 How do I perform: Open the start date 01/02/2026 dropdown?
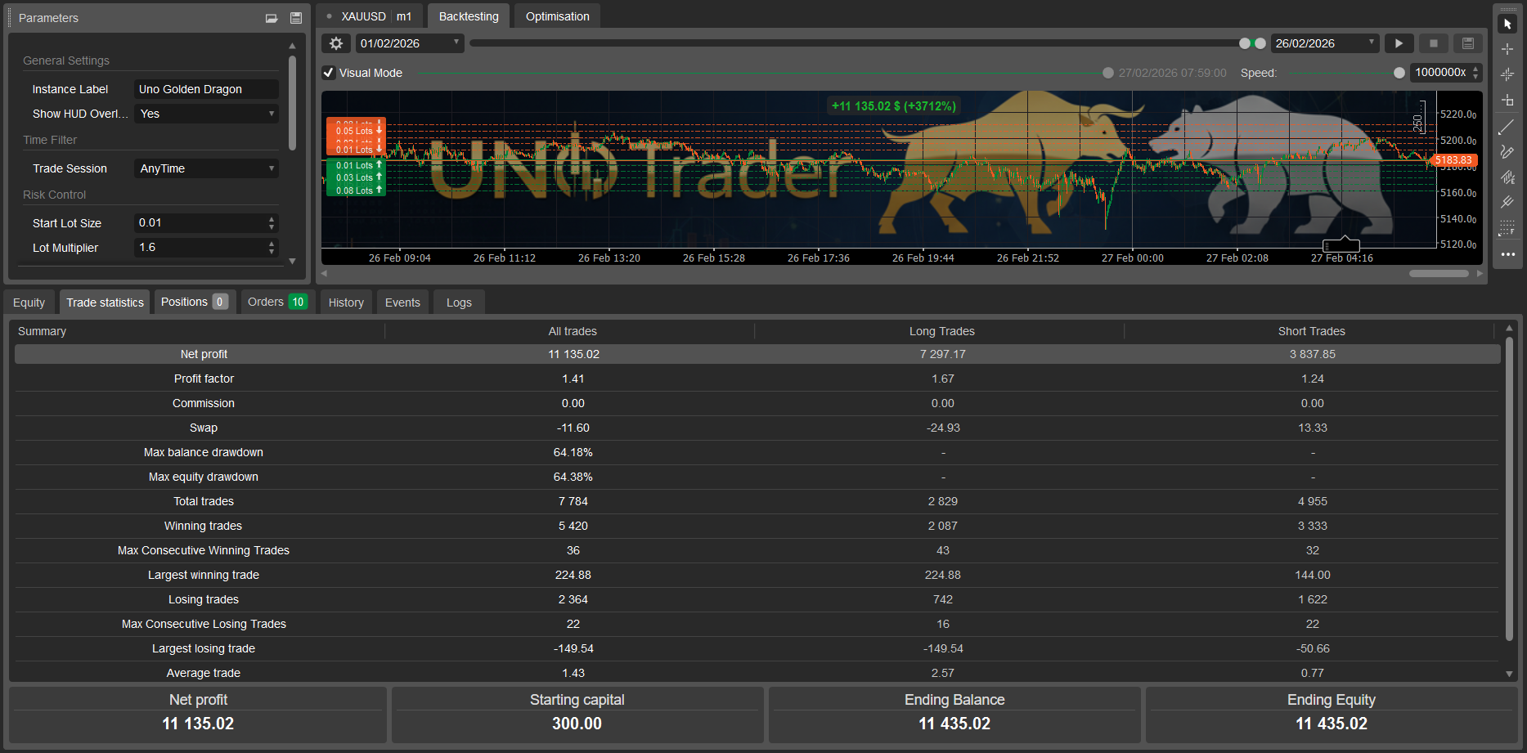[455, 43]
